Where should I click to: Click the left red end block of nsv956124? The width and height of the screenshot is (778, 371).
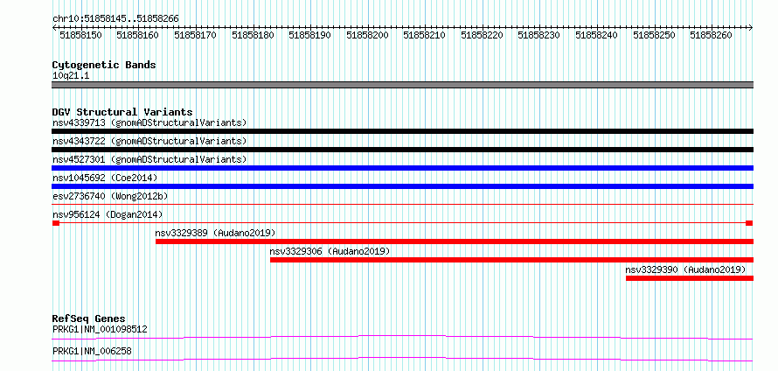point(56,223)
